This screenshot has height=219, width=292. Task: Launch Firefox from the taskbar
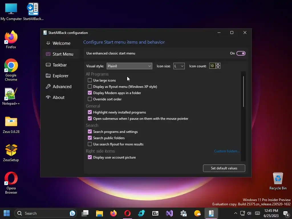click(113, 213)
